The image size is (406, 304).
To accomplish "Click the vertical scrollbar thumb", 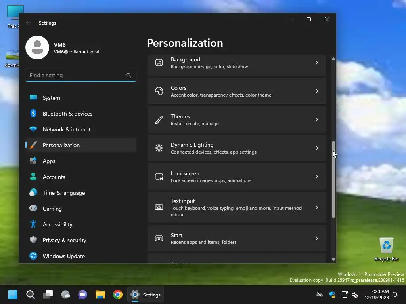I will 333,179.
